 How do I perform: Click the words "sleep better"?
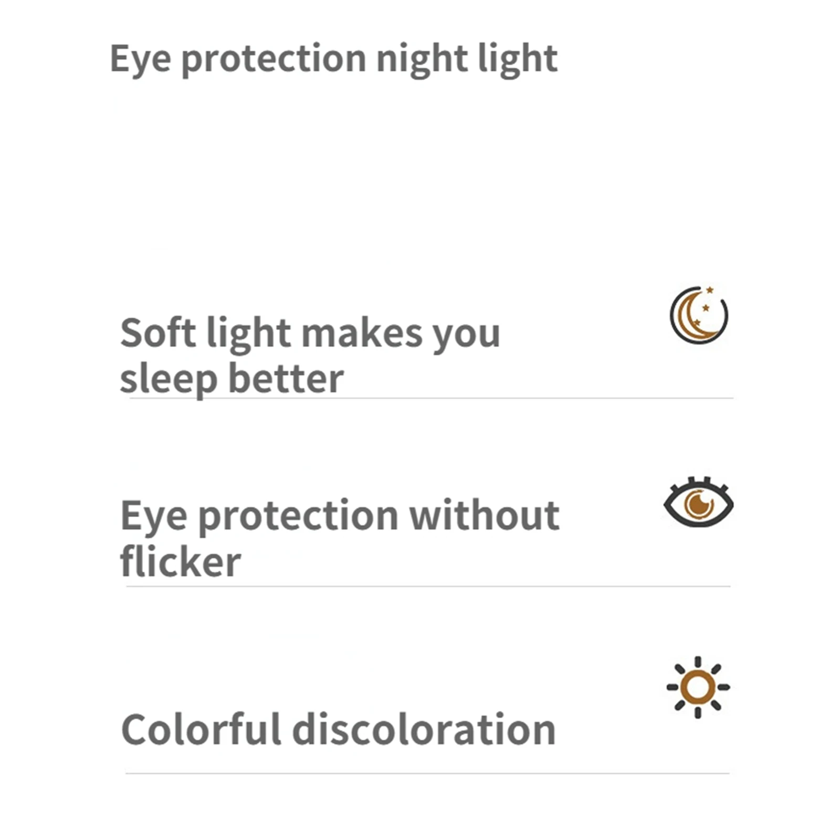232,379
